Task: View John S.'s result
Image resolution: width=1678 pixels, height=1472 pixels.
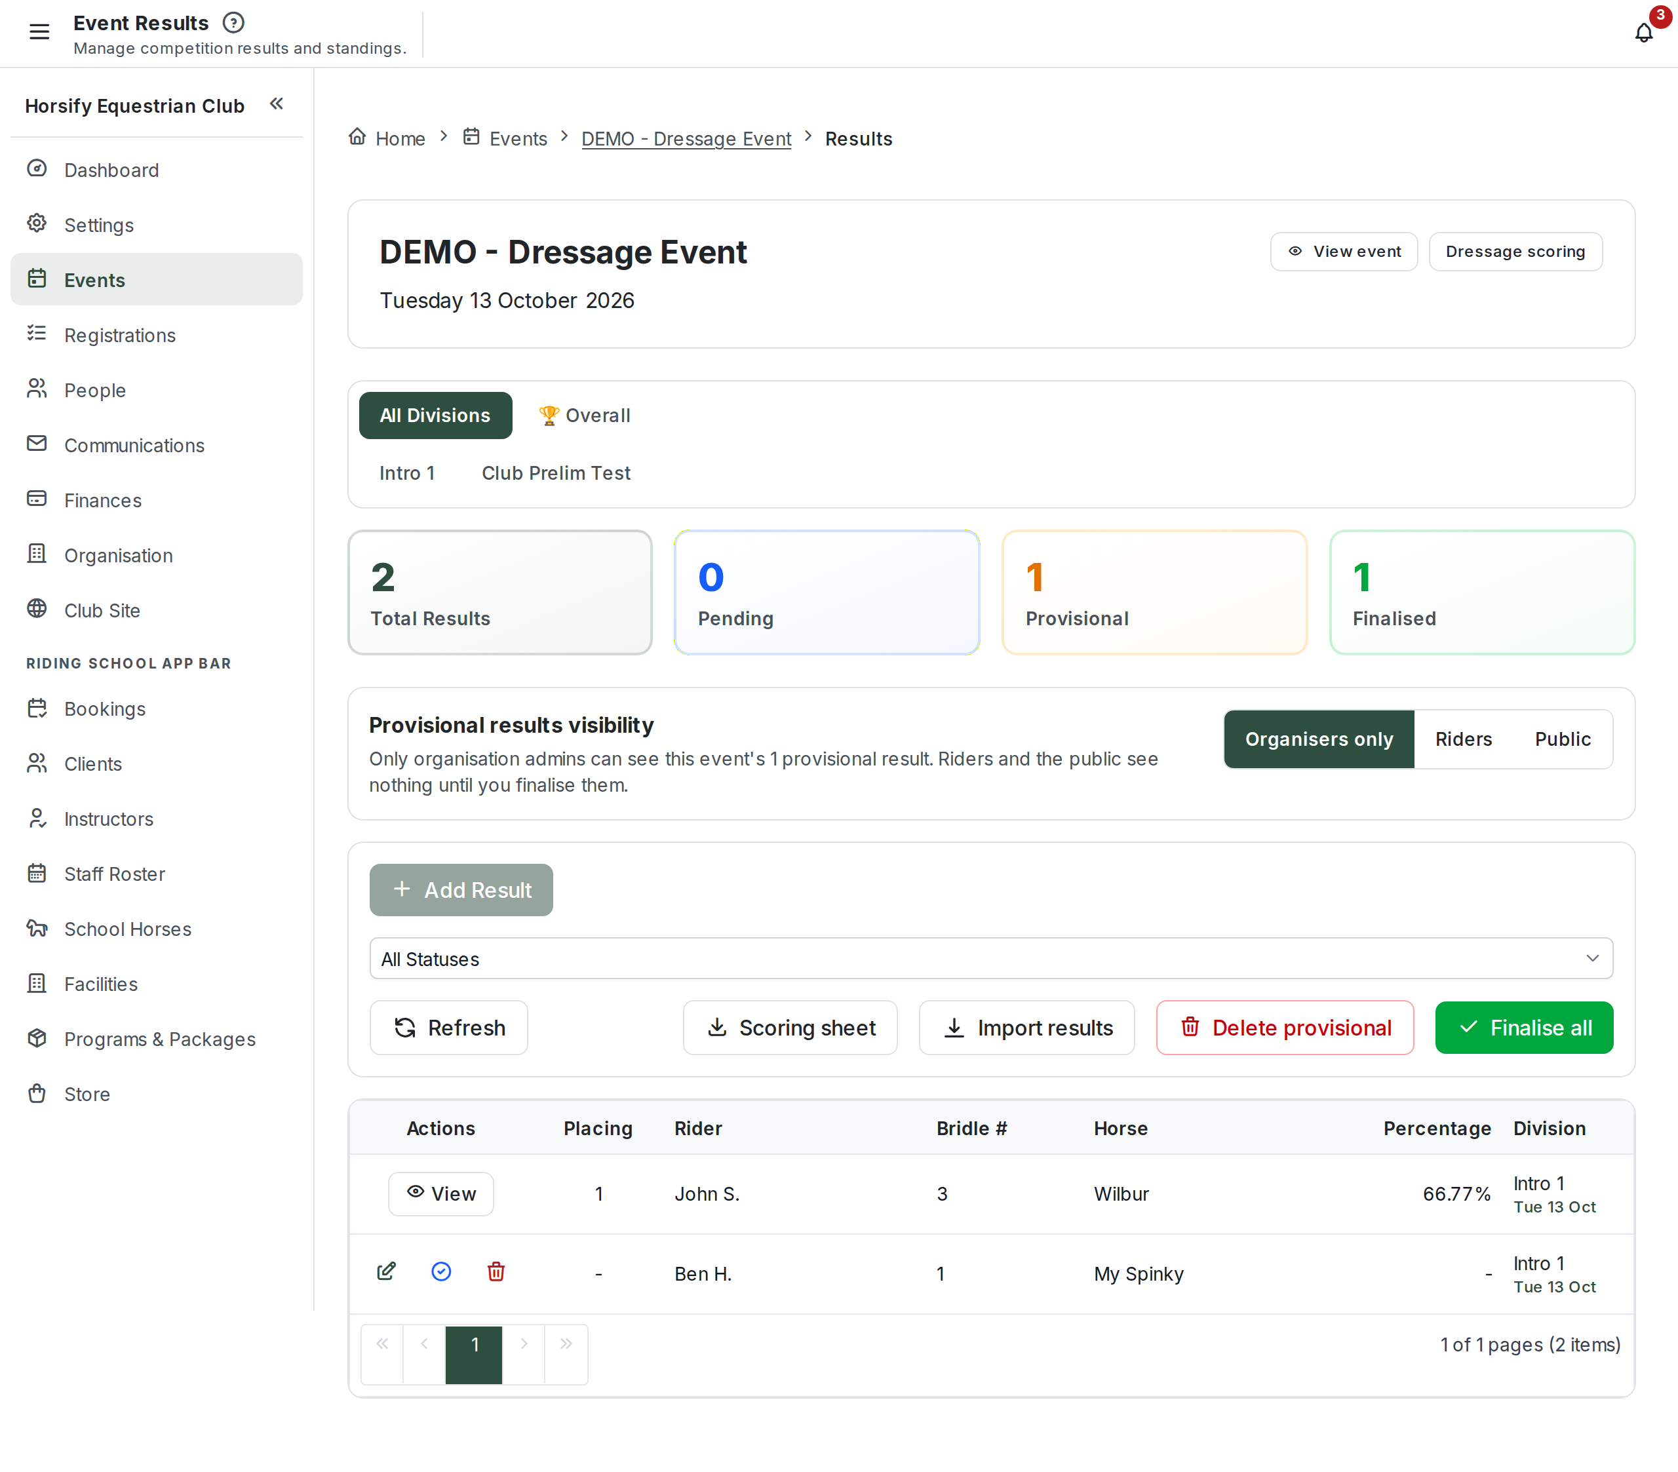Action: [441, 1193]
